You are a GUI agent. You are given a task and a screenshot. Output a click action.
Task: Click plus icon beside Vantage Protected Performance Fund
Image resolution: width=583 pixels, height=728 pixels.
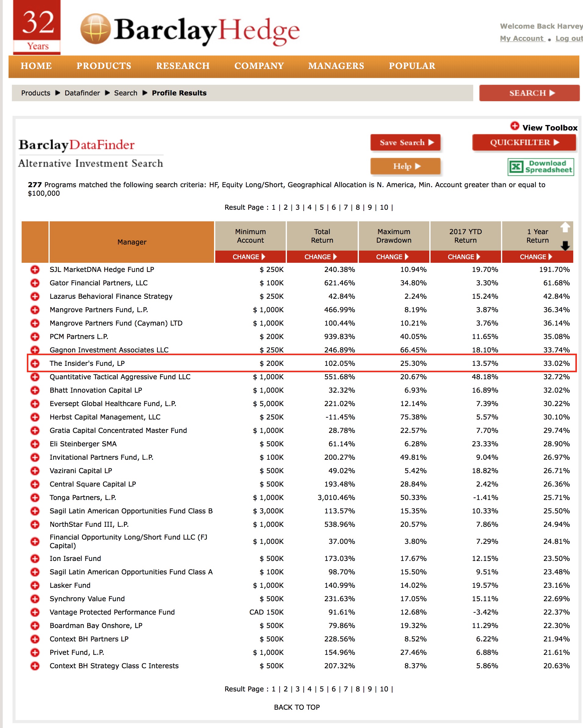coord(35,612)
